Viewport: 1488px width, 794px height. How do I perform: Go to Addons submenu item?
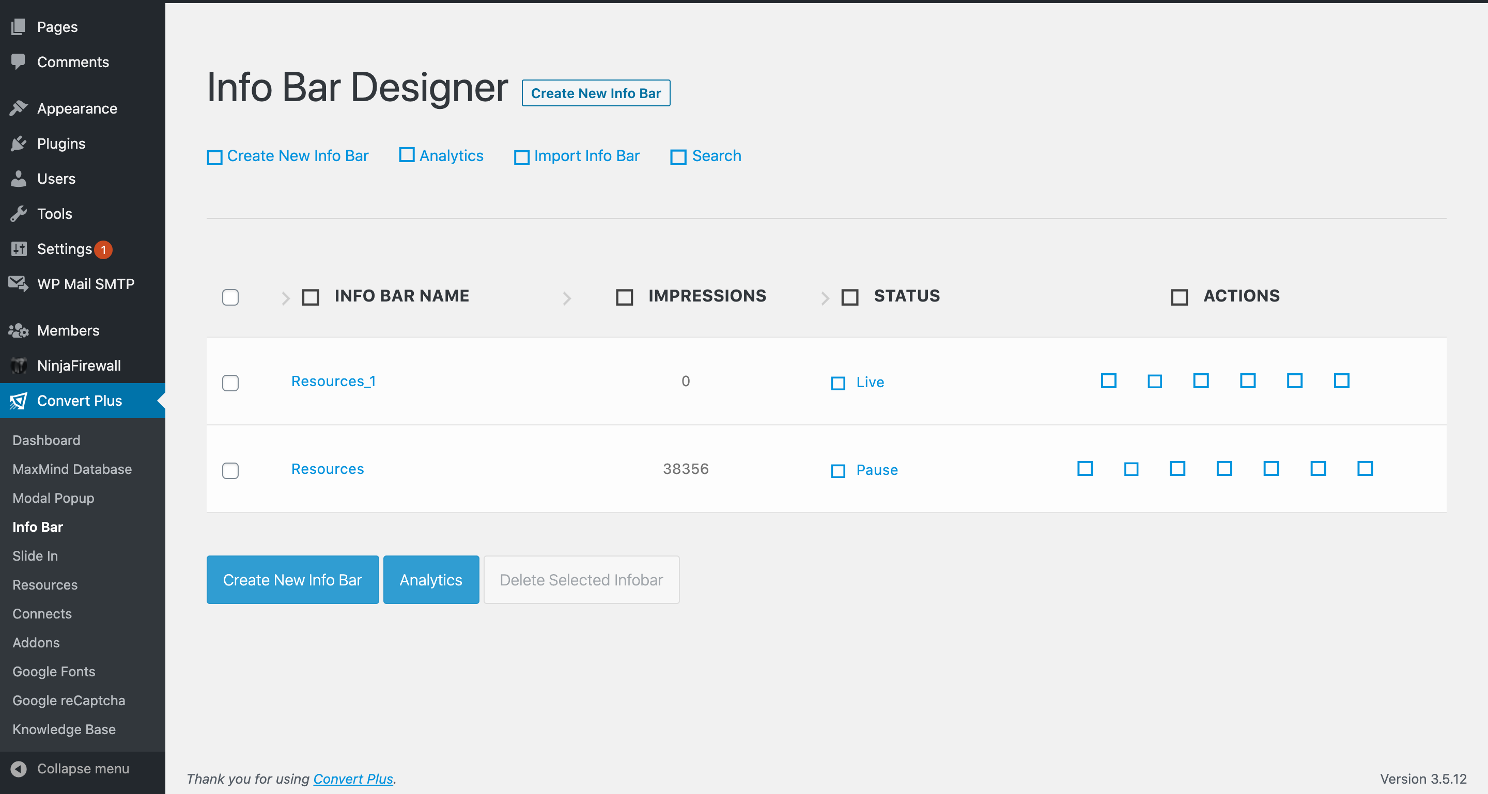coord(36,642)
